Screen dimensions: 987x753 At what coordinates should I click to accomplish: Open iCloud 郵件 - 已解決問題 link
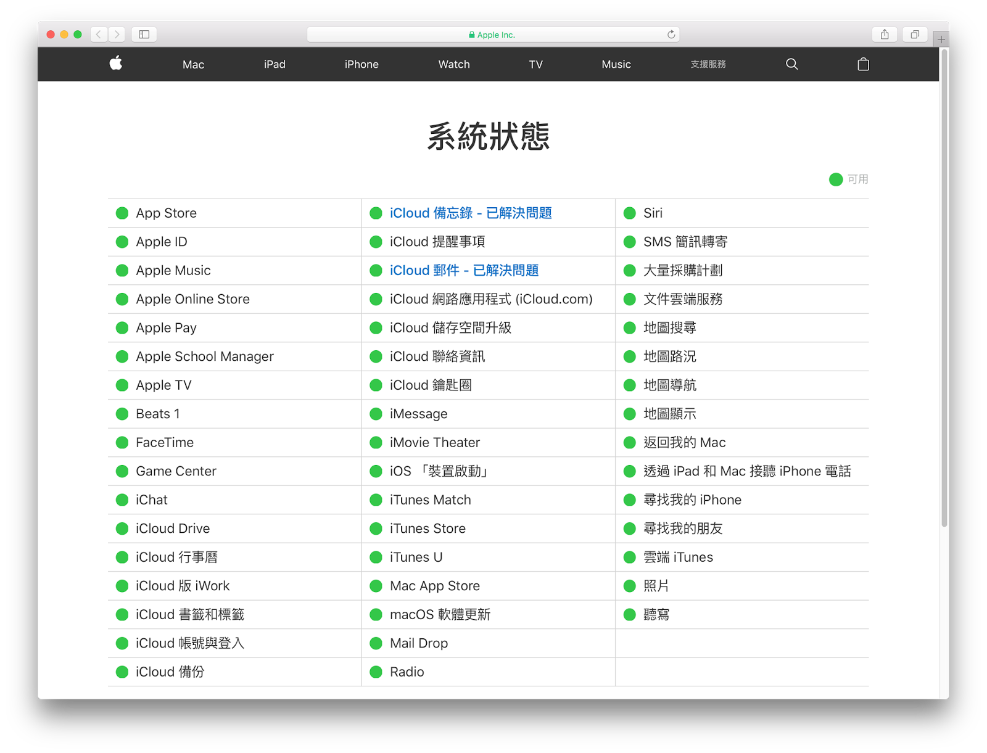(x=464, y=271)
